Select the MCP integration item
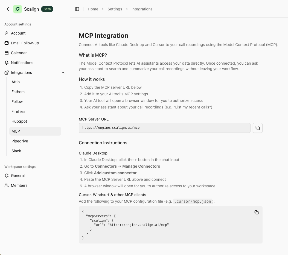The image size is (288, 255). pyautogui.click(x=35, y=131)
